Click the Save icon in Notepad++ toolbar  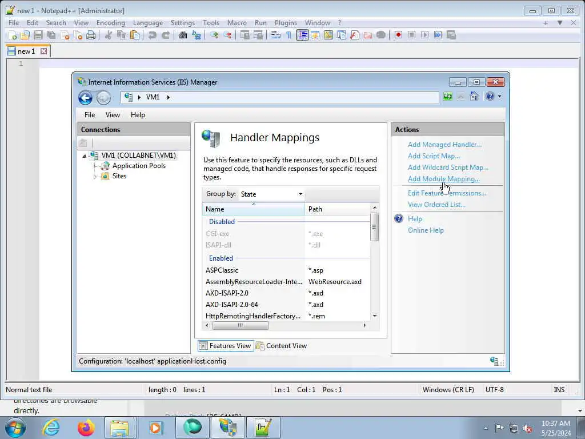[38, 35]
